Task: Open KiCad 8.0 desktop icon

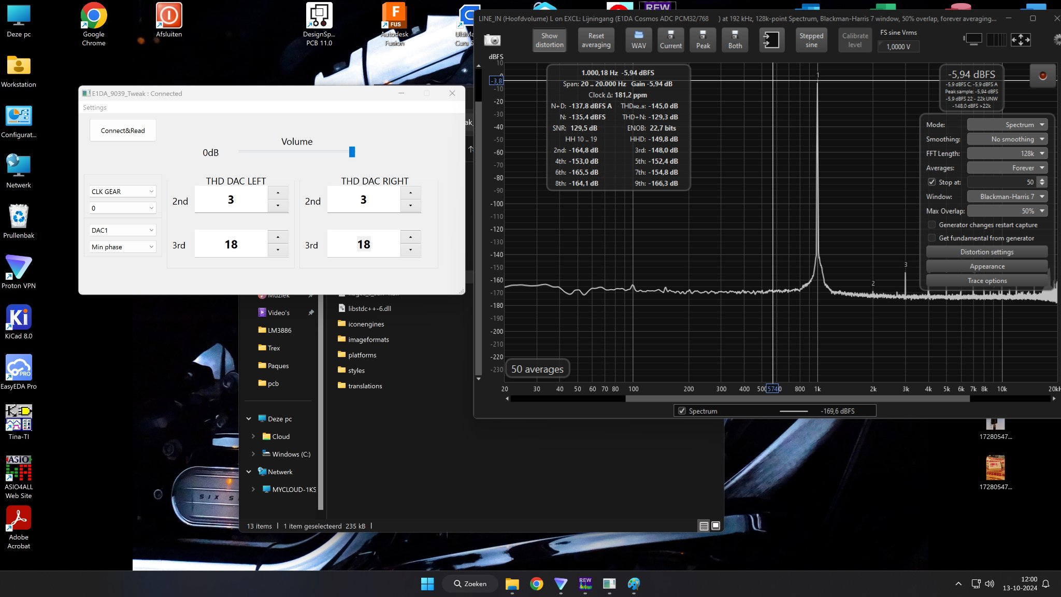Action: 19,322
